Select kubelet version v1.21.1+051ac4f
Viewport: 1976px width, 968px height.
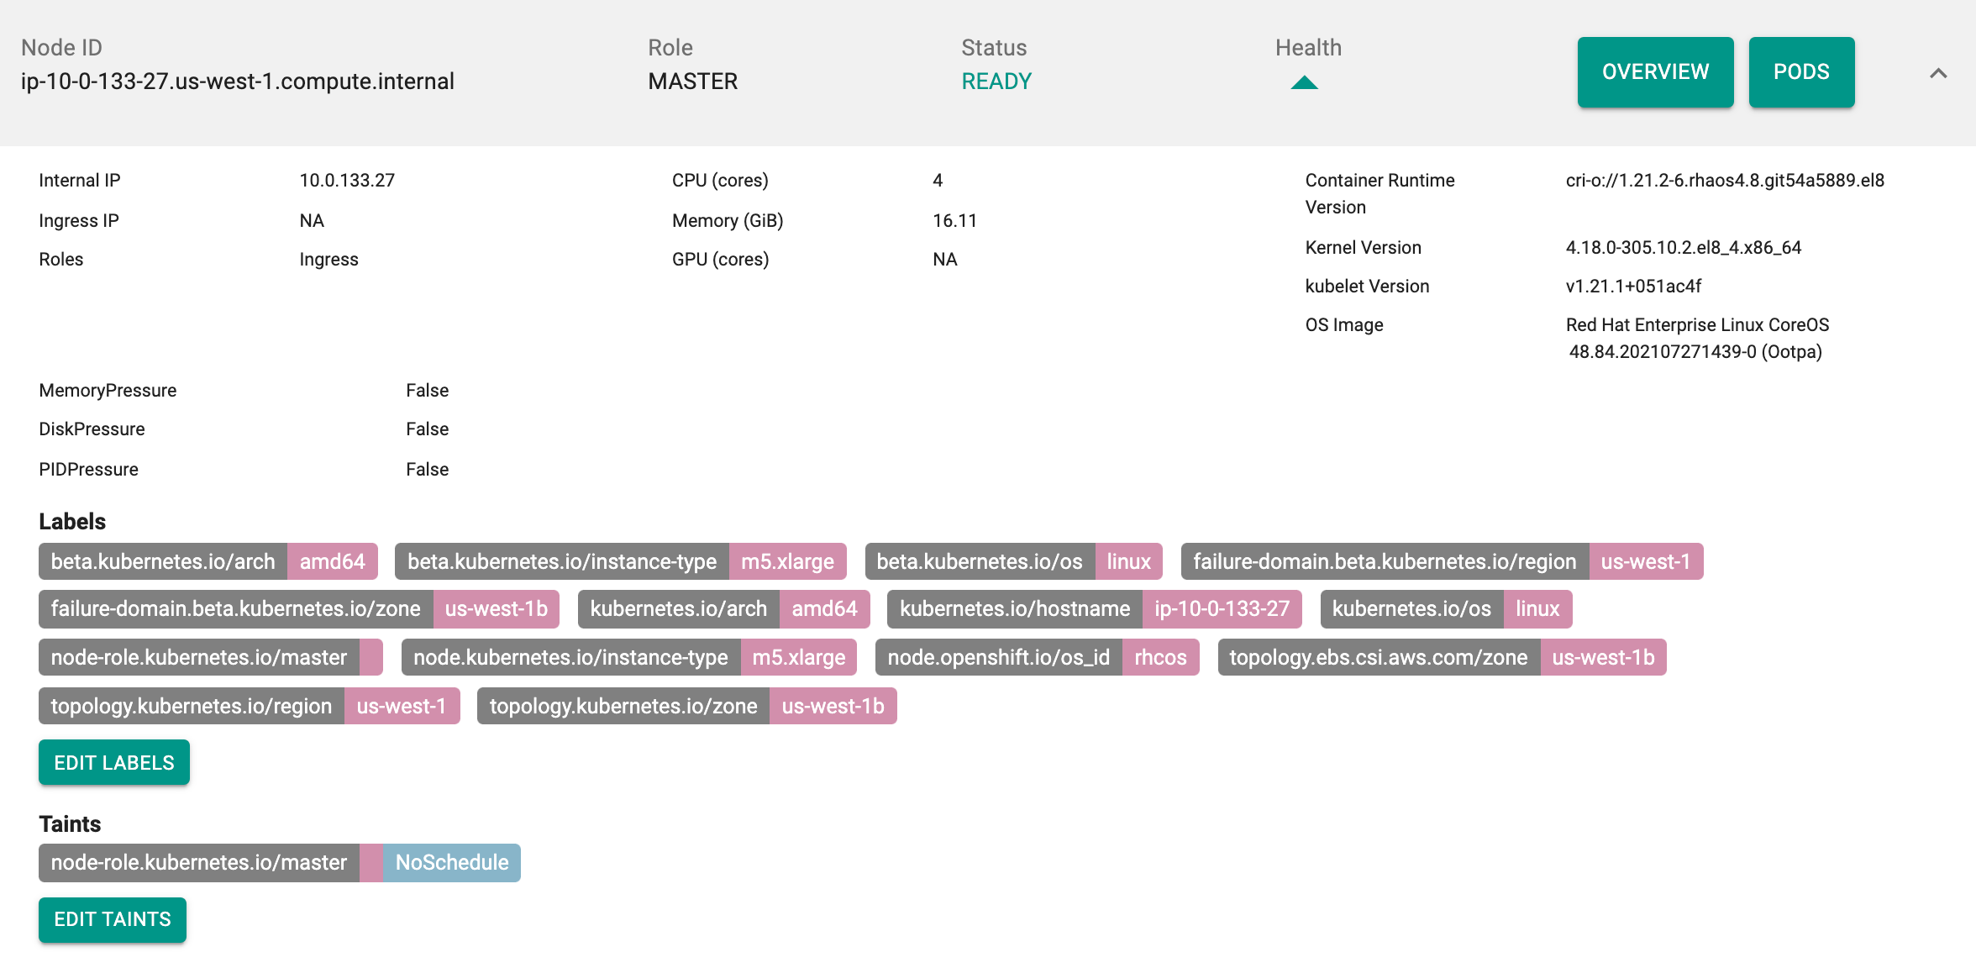click(x=1633, y=287)
